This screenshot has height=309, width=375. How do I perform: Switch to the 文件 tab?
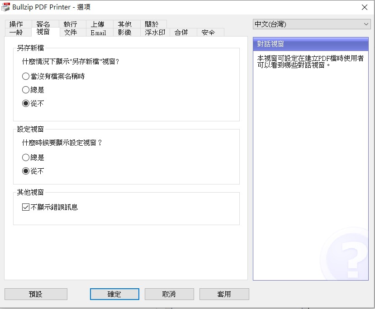pyautogui.click(x=73, y=32)
